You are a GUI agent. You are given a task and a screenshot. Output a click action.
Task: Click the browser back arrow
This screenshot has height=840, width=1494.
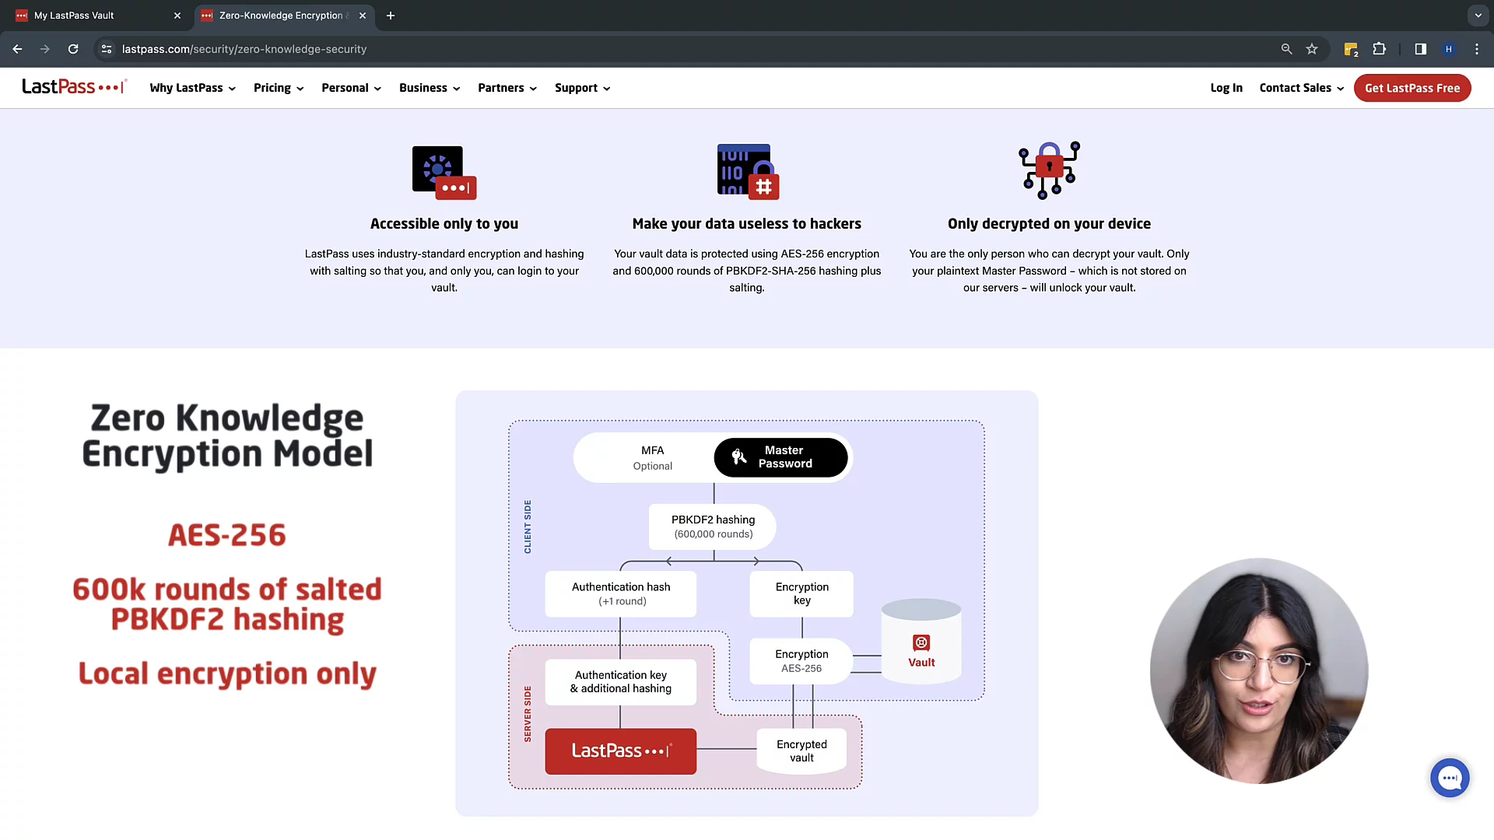[x=17, y=49]
